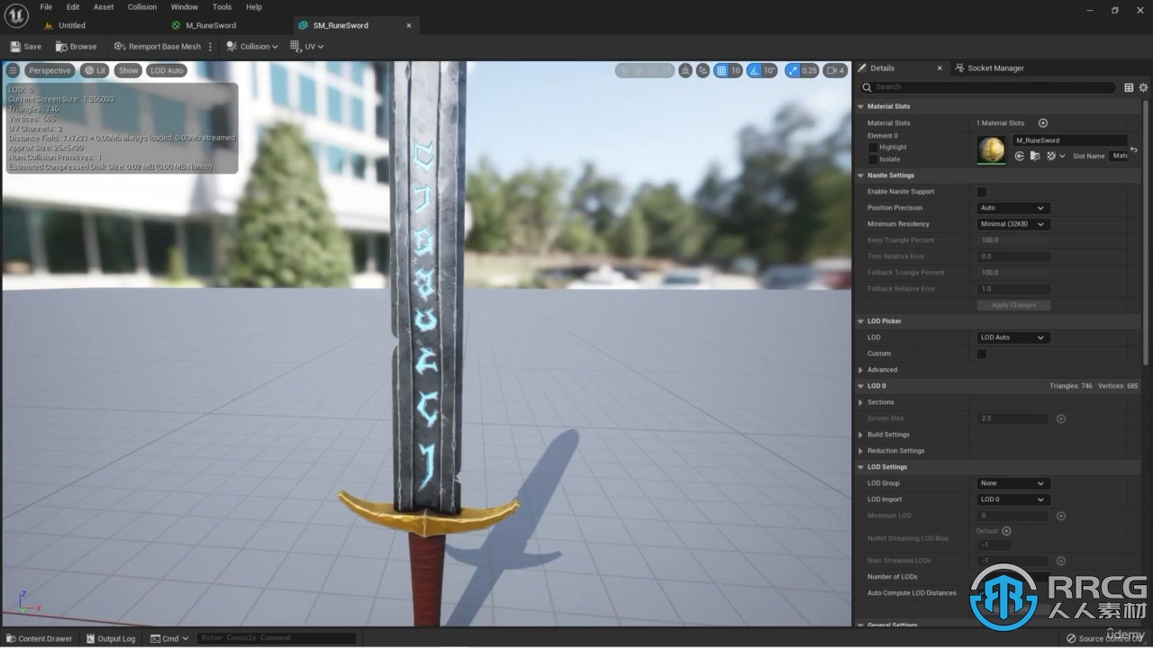1153x648 pixels.
Task: Open LOD Picker LOD Auto dropdown
Action: (x=1012, y=337)
